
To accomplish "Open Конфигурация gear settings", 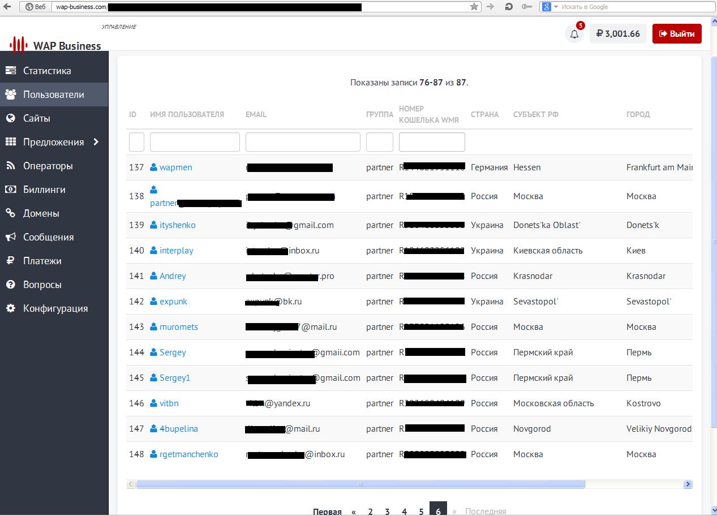I will [10, 308].
